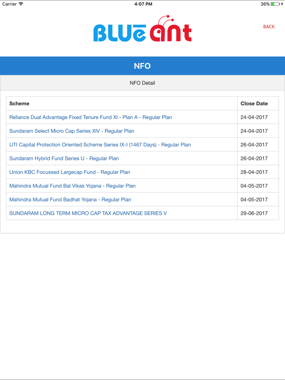
Task: Open Sundaram Select Micro Cap Series XIV
Action: [72, 131]
